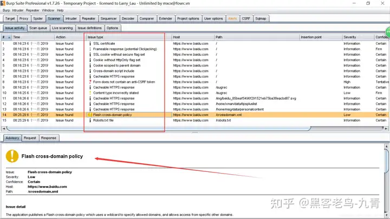Open the Decoder tab

[x=128, y=18]
